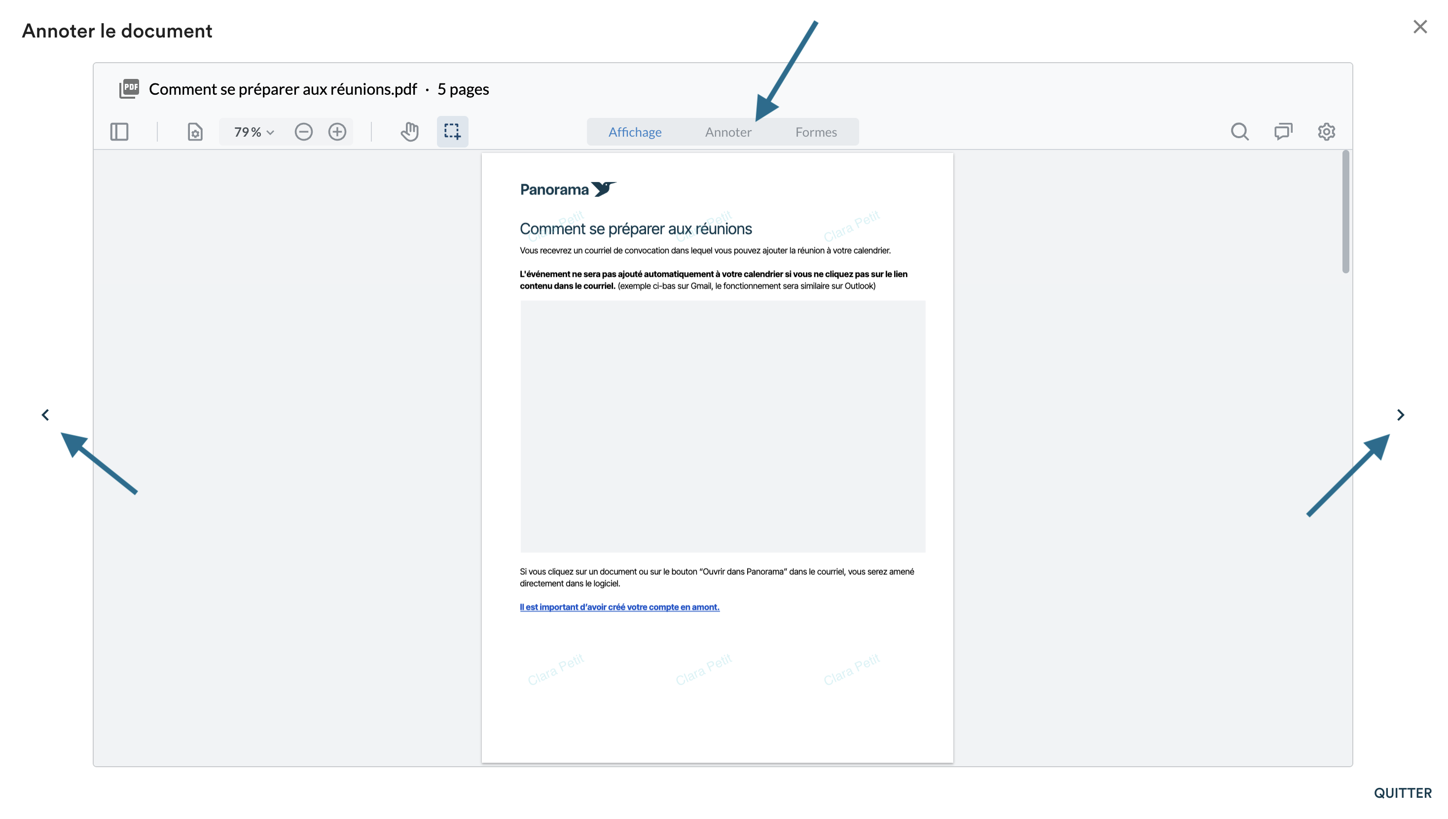Toggle the marquee selection tool
Image resolution: width=1448 pixels, height=819 pixels.
(452, 132)
